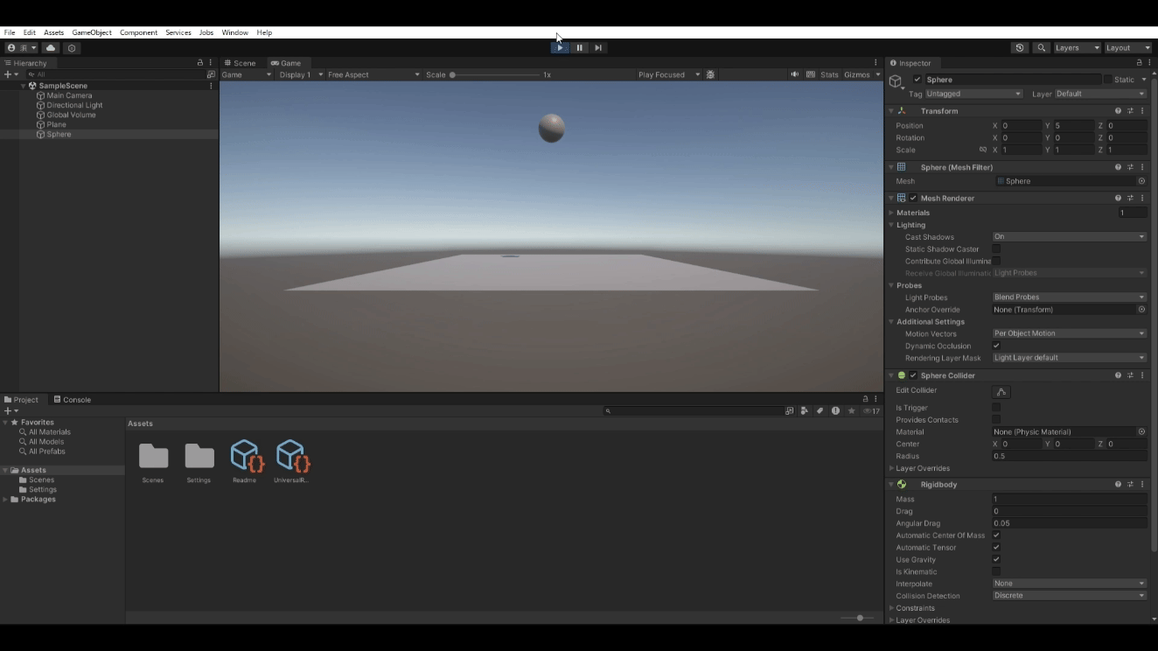
Task: Step one frame forward
Action: coord(598,47)
